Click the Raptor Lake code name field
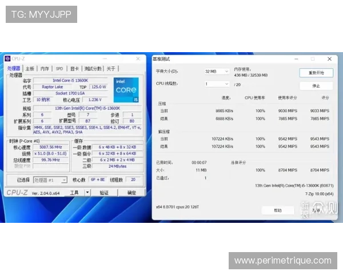 52,87
